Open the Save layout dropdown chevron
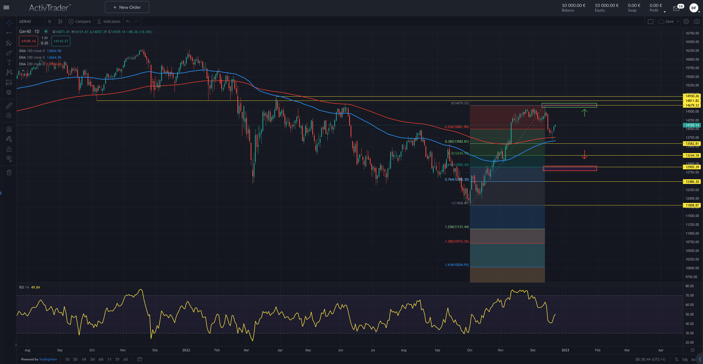Image resolution: width=703 pixels, height=364 pixels. click(x=678, y=21)
